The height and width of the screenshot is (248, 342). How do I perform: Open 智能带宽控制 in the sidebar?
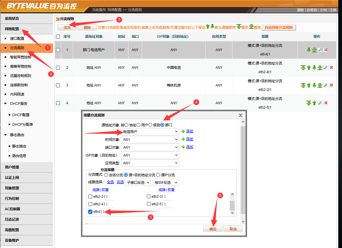(20, 57)
